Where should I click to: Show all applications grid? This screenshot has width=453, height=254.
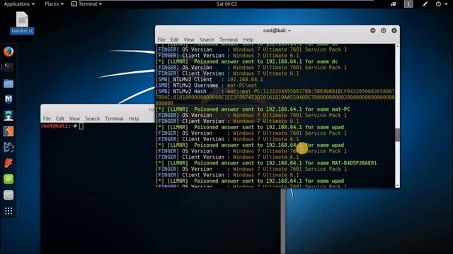8,211
